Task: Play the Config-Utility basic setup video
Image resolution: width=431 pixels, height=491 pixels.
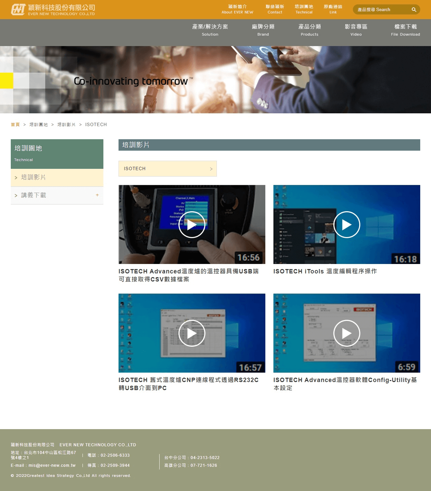Action: click(347, 333)
